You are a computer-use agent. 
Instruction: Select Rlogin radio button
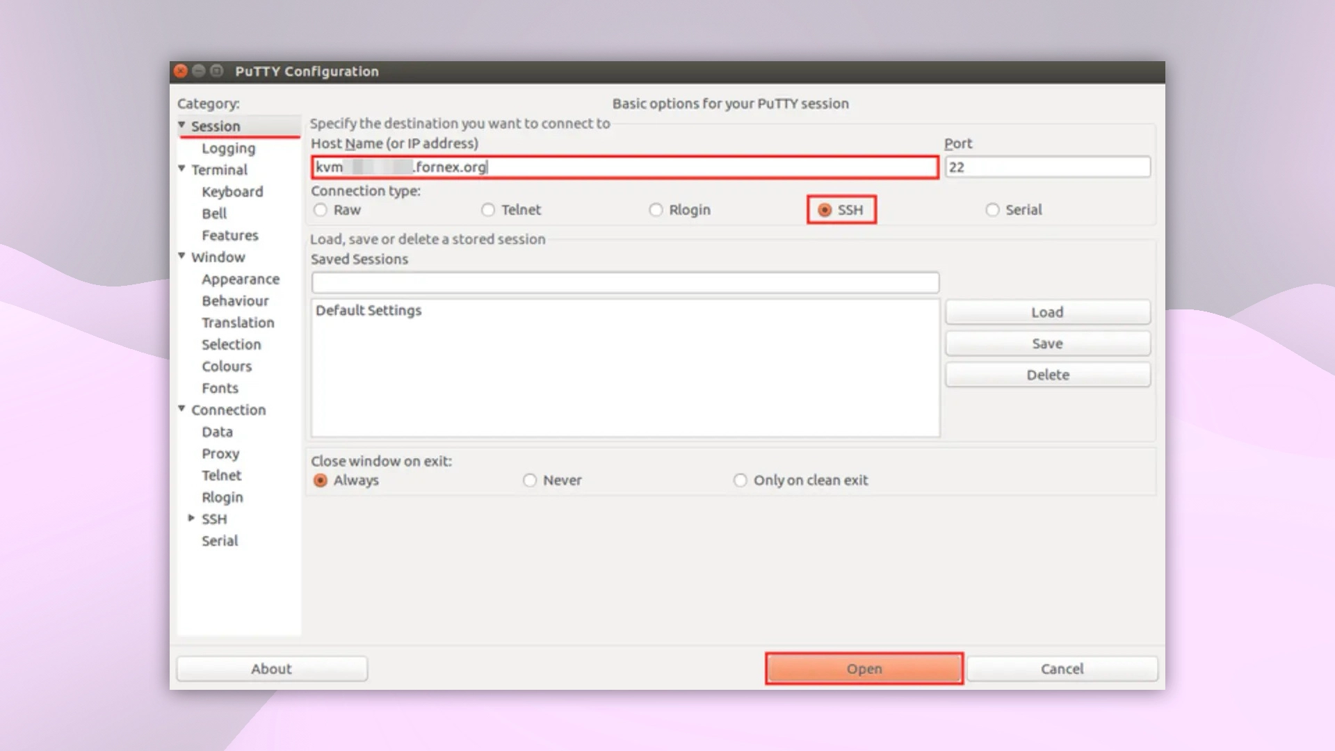coord(656,210)
